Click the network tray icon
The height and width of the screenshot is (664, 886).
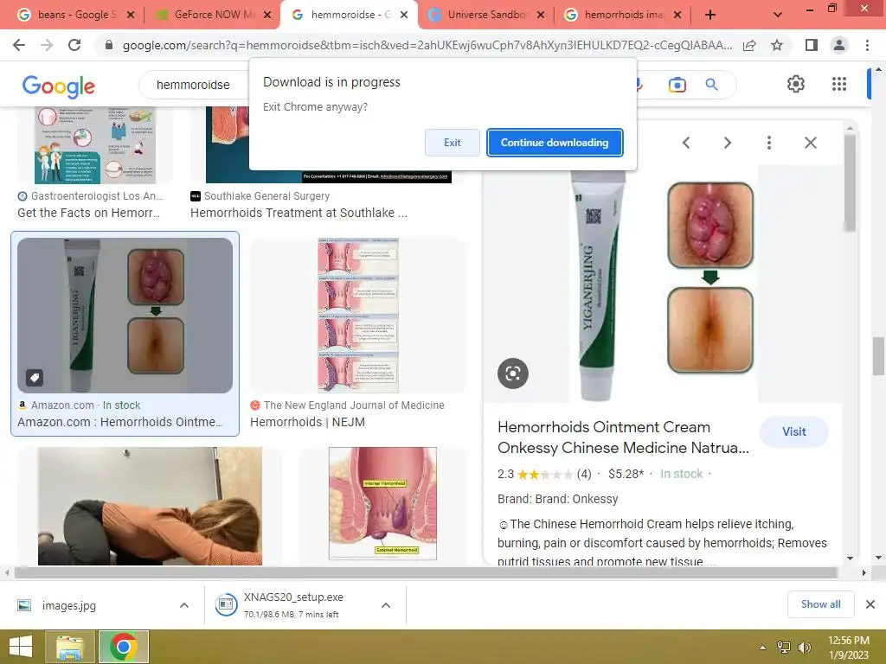pyautogui.click(x=784, y=648)
